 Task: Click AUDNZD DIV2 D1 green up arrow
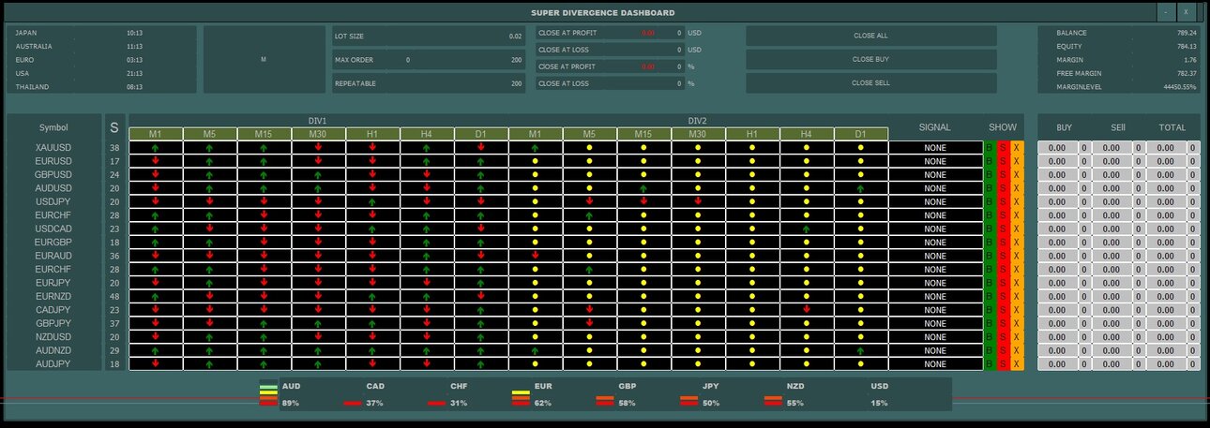click(861, 350)
